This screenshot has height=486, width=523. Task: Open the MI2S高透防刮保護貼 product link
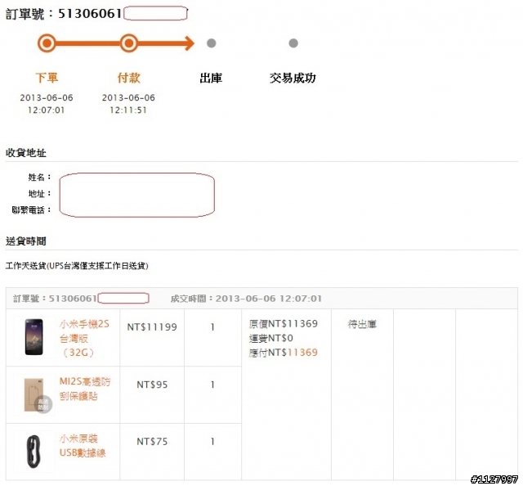coord(85,389)
